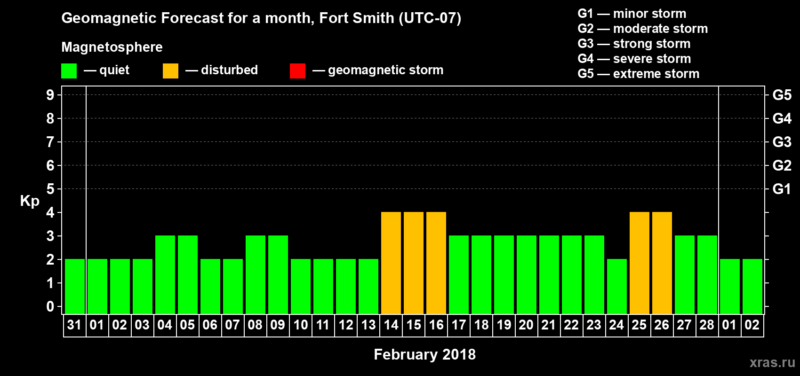Click the February 2018 axis caption

pos(424,354)
